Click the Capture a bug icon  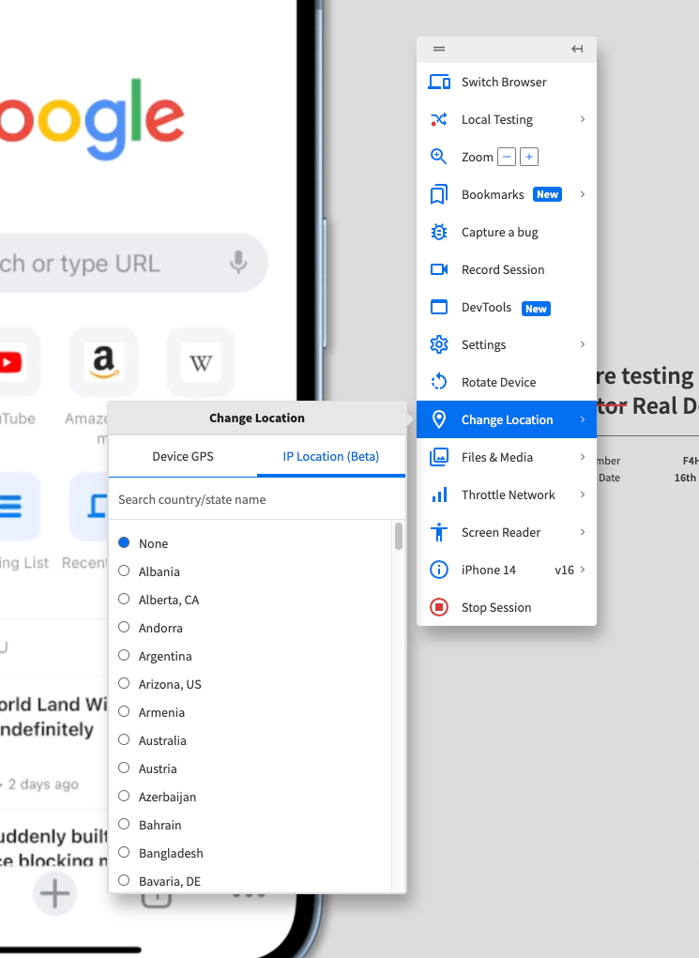pyautogui.click(x=438, y=232)
